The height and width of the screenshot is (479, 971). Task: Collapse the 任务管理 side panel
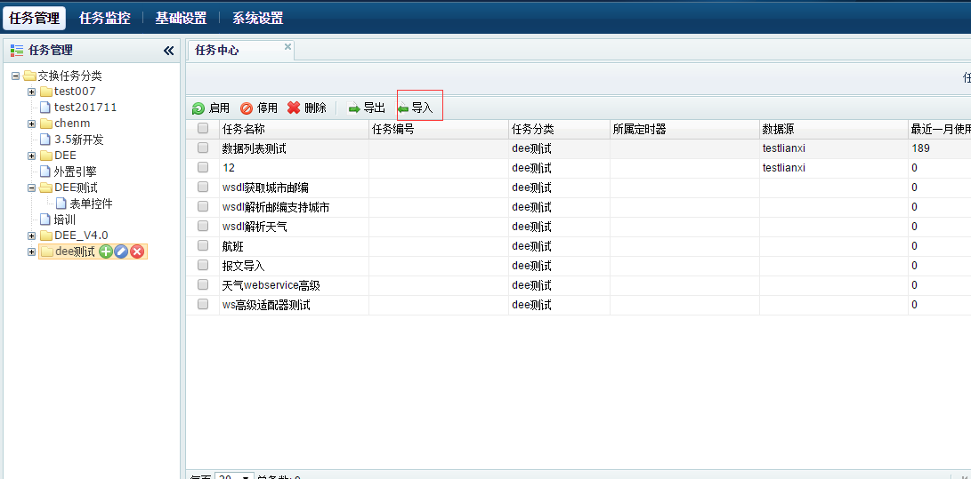click(169, 51)
